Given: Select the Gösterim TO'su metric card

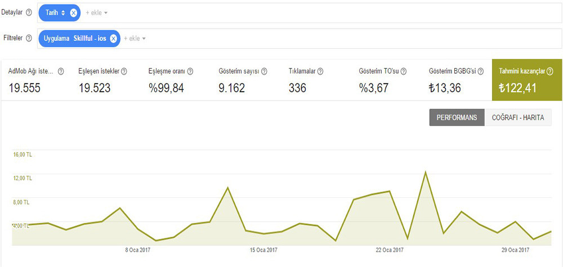Looking at the screenshot, I should click(387, 80).
